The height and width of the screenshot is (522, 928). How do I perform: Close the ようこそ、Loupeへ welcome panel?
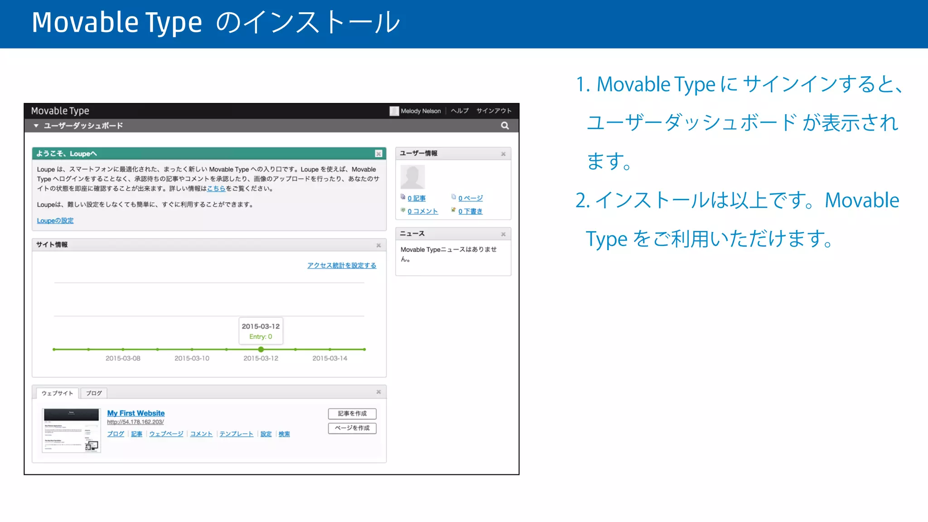(378, 154)
